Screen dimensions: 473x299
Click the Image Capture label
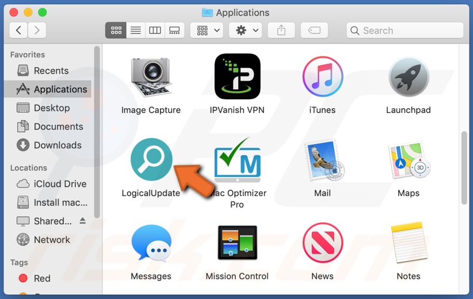pyautogui.click(x=151, y=110)
